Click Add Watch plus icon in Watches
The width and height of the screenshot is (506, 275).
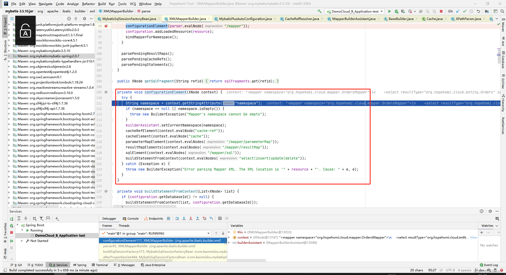(482, 232)
